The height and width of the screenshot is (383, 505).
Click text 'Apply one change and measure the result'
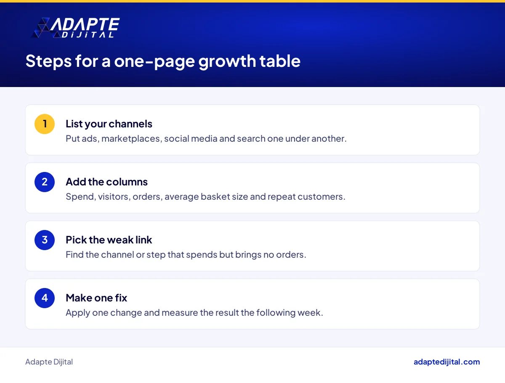tap(152, 313)
